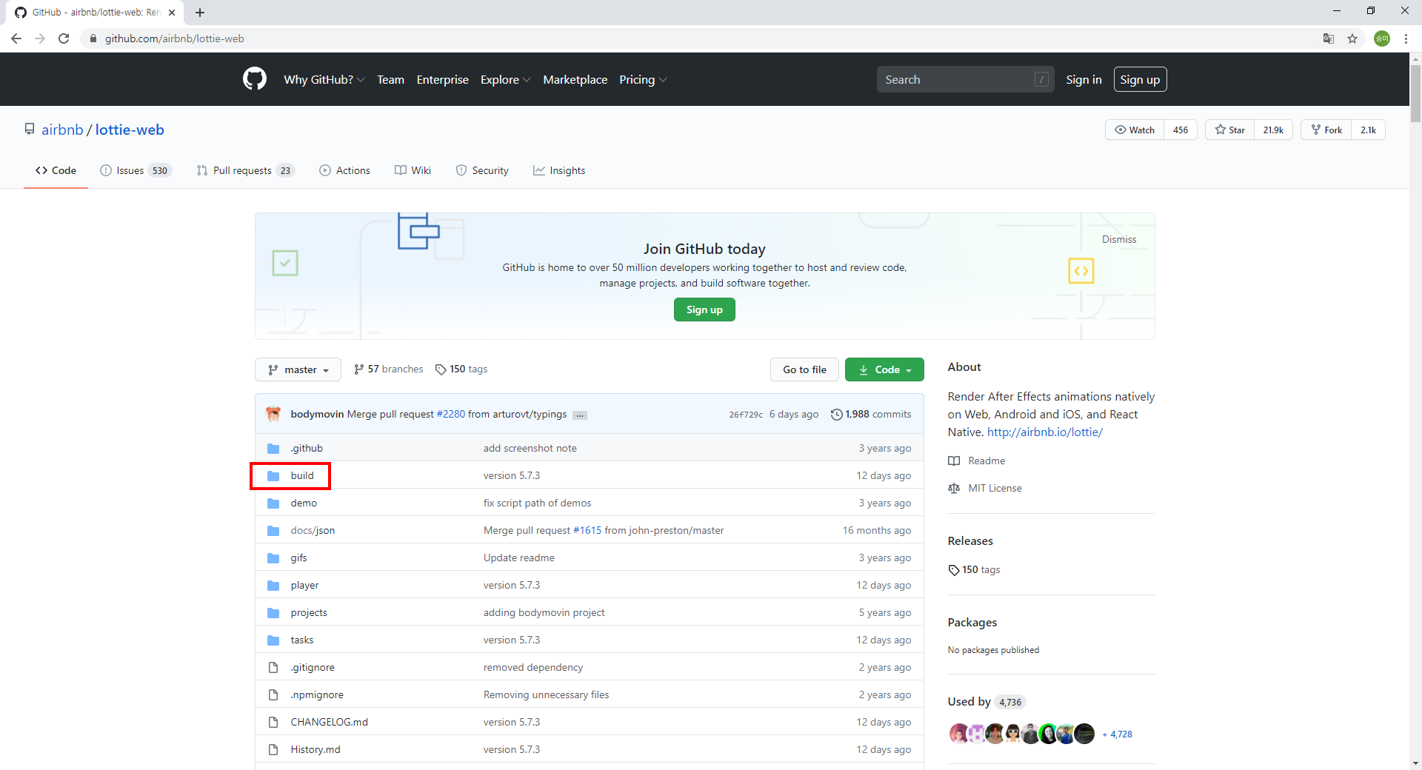Viewport: 1422px width, 770px height.
Task: Open the Code tab
Action: tap(56, 170)
